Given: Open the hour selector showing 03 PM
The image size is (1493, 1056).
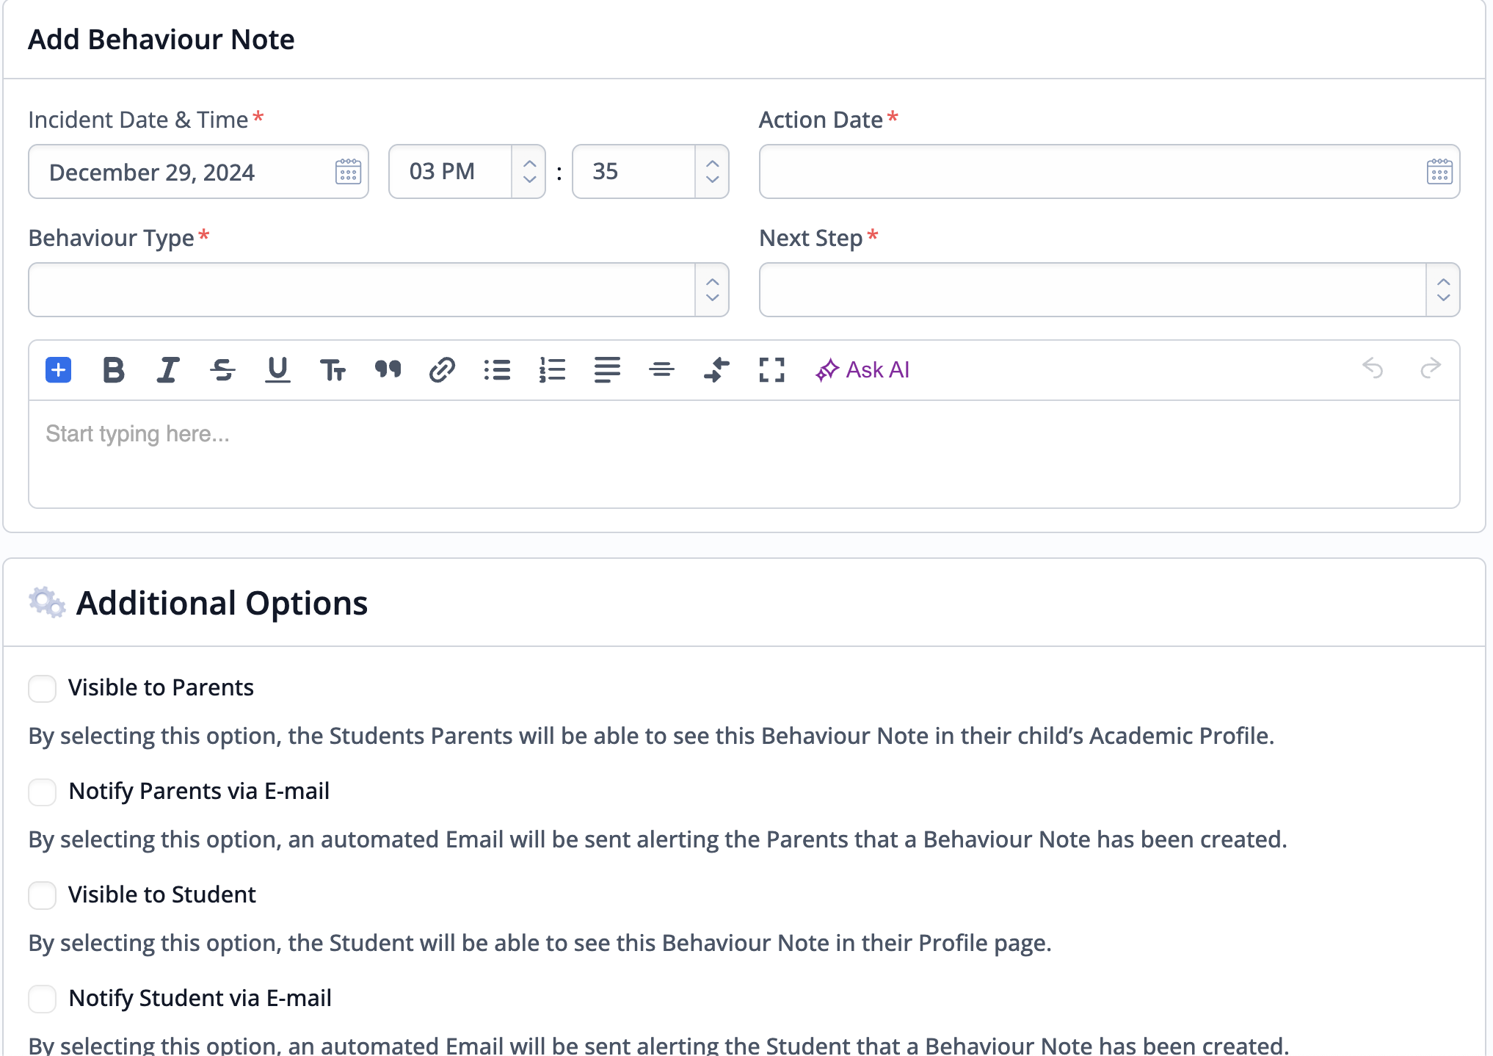Looking at the screenshot, I should (x=467, y=172).
